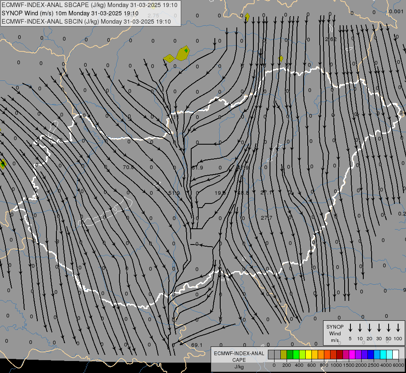Click the 61.9 value on the map
This screenshot has width=406, height=373.
[197, 168]
